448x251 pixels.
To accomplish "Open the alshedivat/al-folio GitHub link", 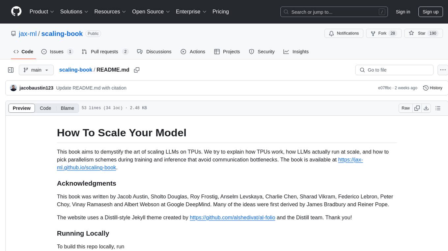I will (232, 217).
